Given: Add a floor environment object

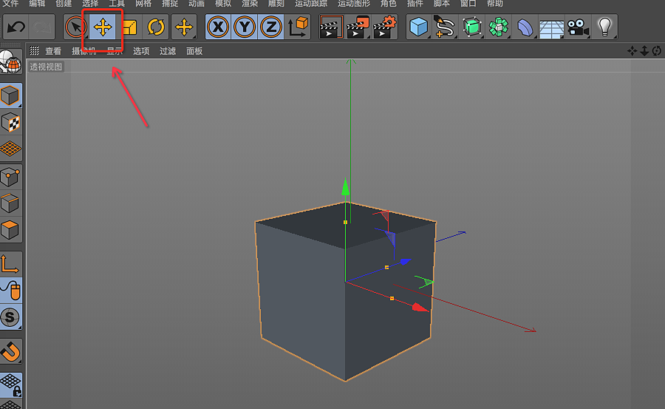Looking at the screenshot, I should click(x=551, y=27).
